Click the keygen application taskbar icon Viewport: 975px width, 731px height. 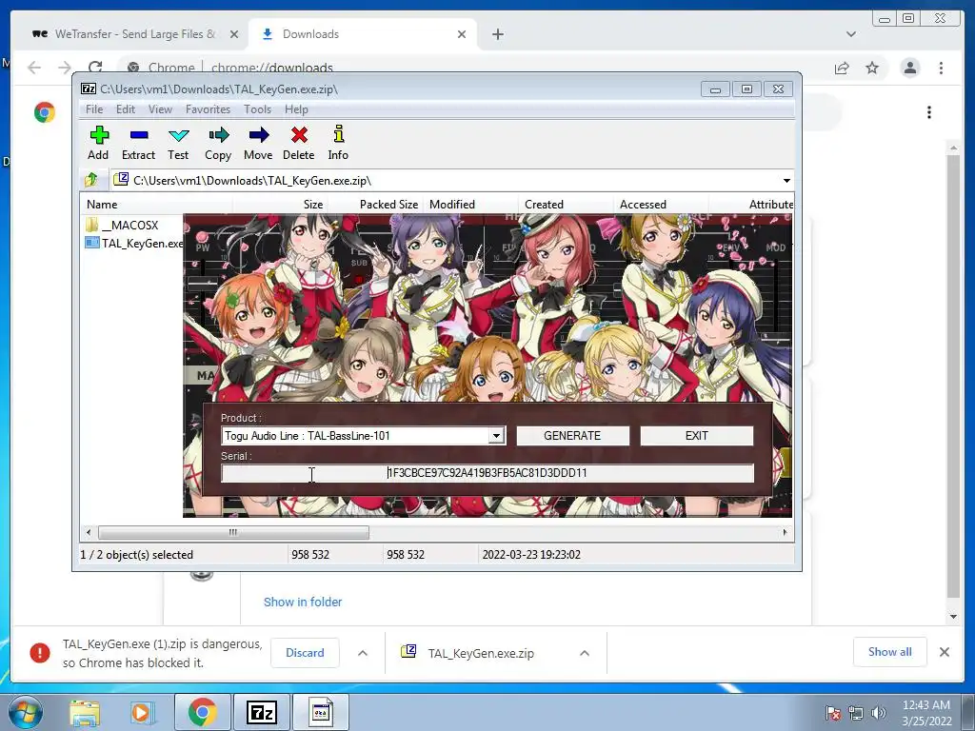click(320, 712)
